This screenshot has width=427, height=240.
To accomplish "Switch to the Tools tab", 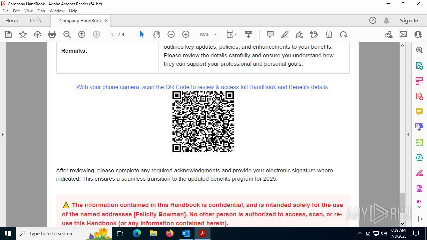I will pos(35,20).
